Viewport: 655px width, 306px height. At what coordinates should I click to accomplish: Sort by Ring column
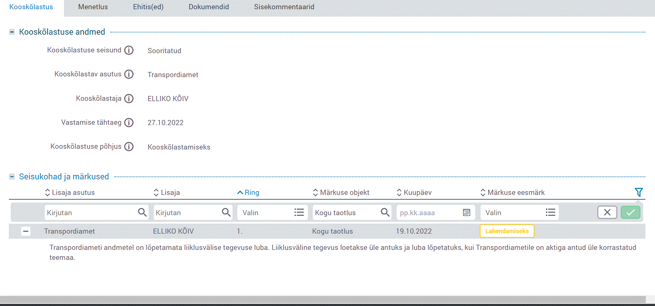point(248,192)
